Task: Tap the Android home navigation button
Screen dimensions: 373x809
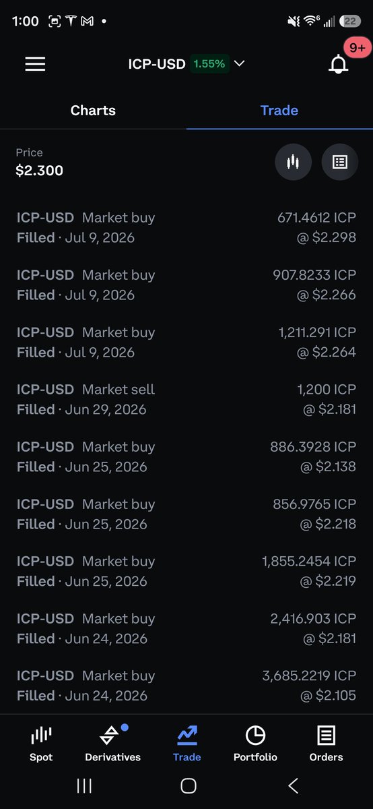Action: click(189, 785)
